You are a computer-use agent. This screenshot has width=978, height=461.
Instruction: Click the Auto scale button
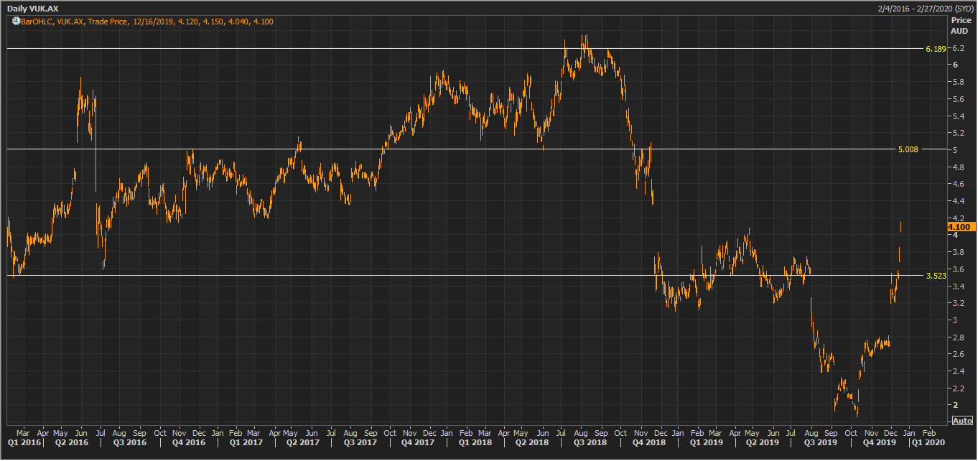click(962, 421)
